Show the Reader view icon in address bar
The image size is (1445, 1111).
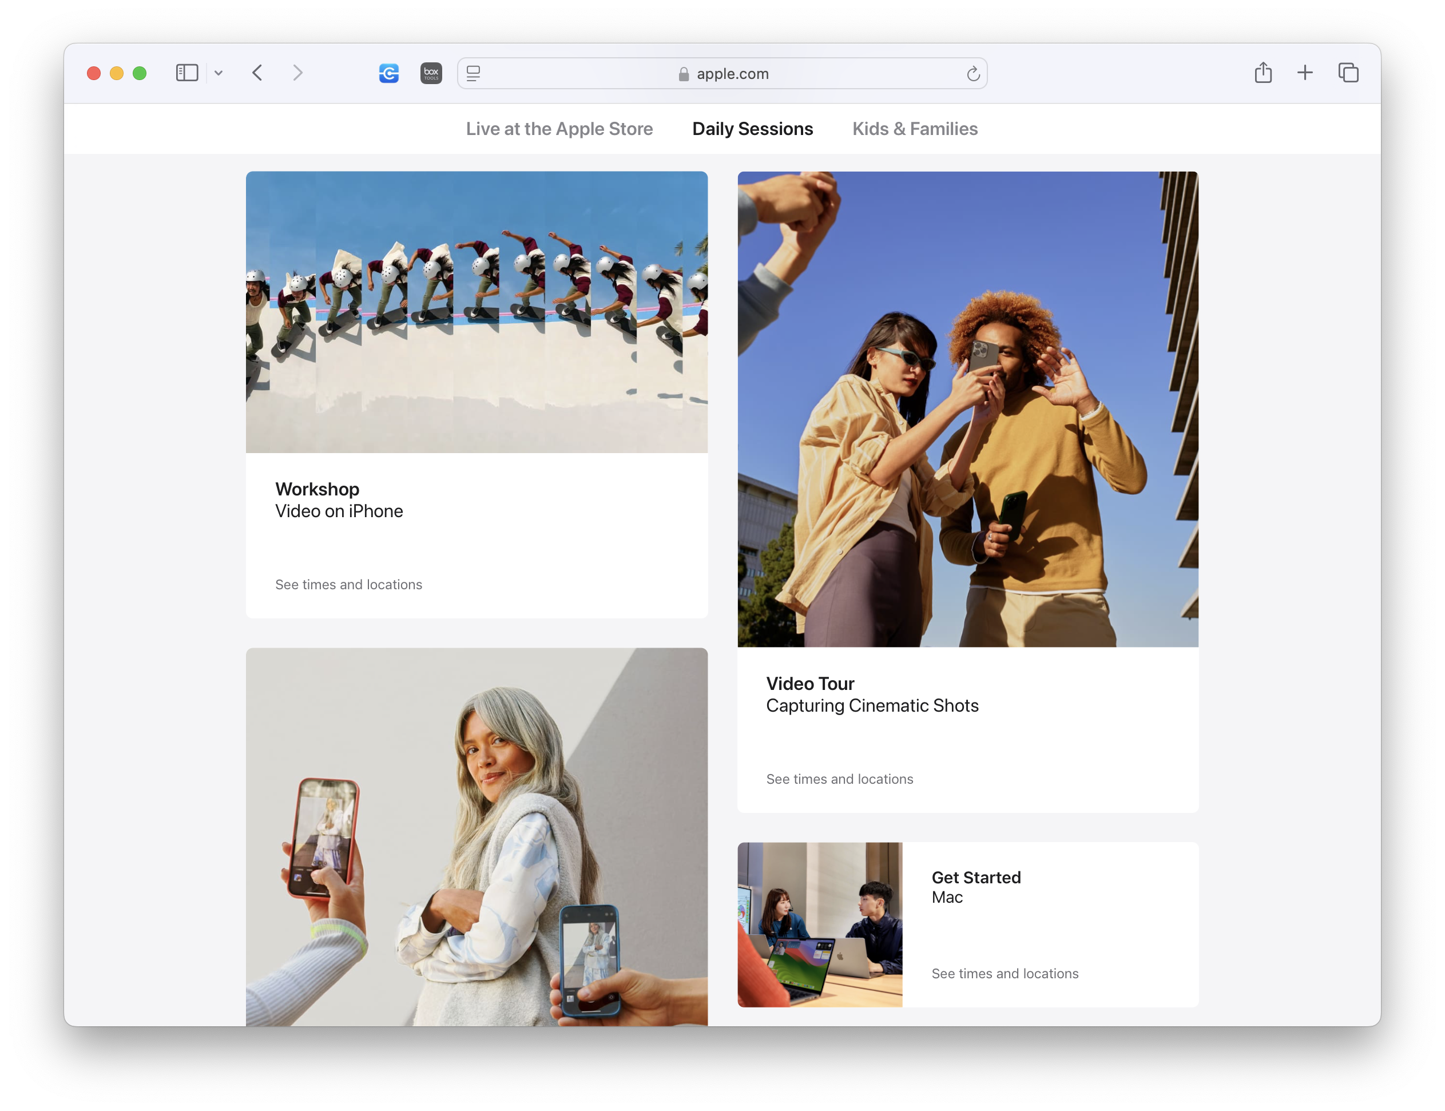click(x=474, y=73)
